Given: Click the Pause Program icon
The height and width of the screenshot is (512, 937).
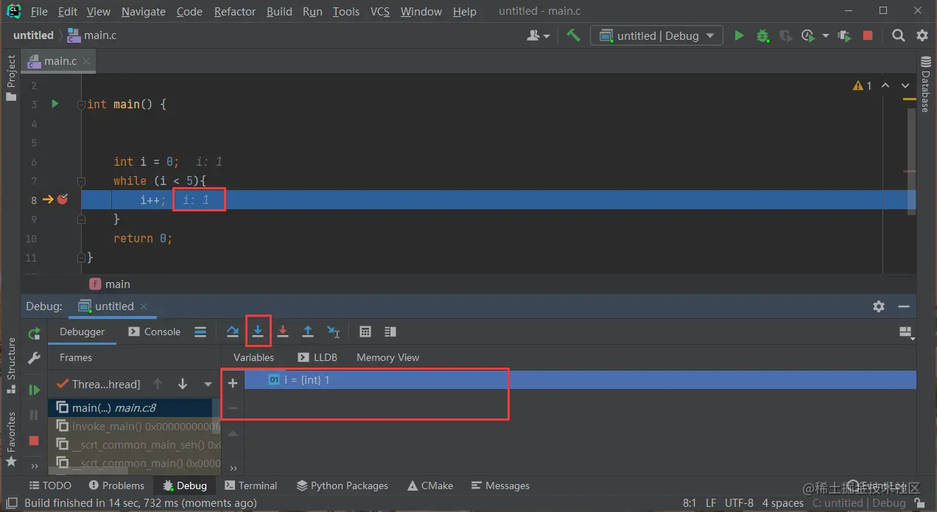Looking at the screenshot, I should [x=34, y=415].
